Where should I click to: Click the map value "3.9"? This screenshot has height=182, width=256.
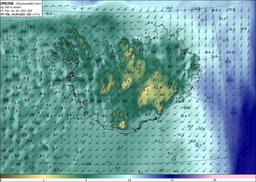point(141,50)
